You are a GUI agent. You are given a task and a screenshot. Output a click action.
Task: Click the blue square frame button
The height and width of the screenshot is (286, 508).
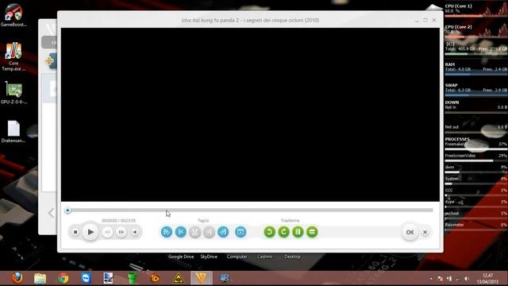pyautogui.click(x=241, y=232)
